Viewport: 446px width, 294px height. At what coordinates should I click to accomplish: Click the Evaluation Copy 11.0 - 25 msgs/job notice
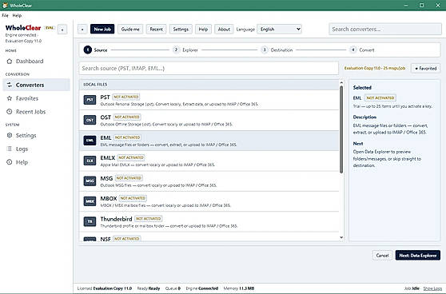coord(375,68)
